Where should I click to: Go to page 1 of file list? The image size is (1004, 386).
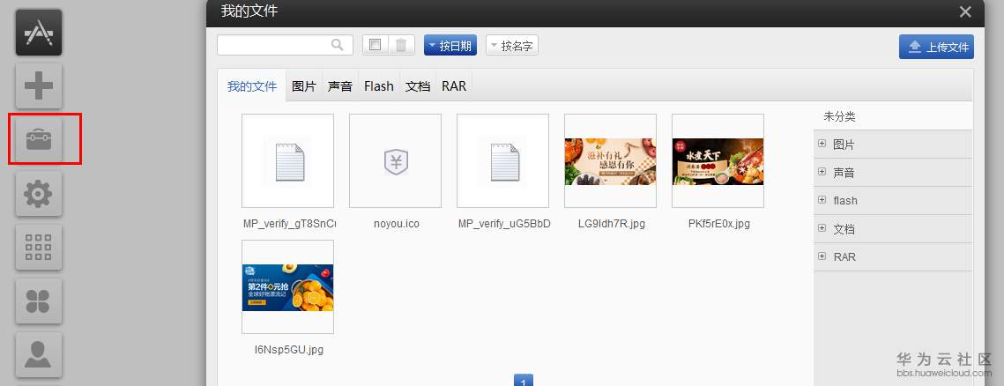pyautogui.click(x=523, y=382)
